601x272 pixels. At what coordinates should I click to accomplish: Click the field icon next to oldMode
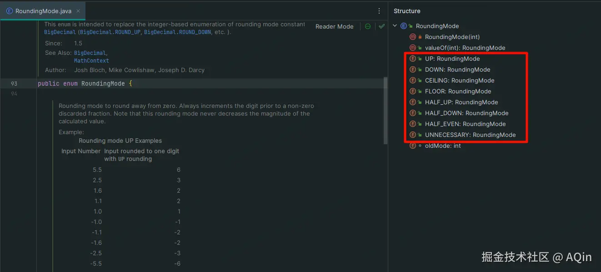coord(413,146)
